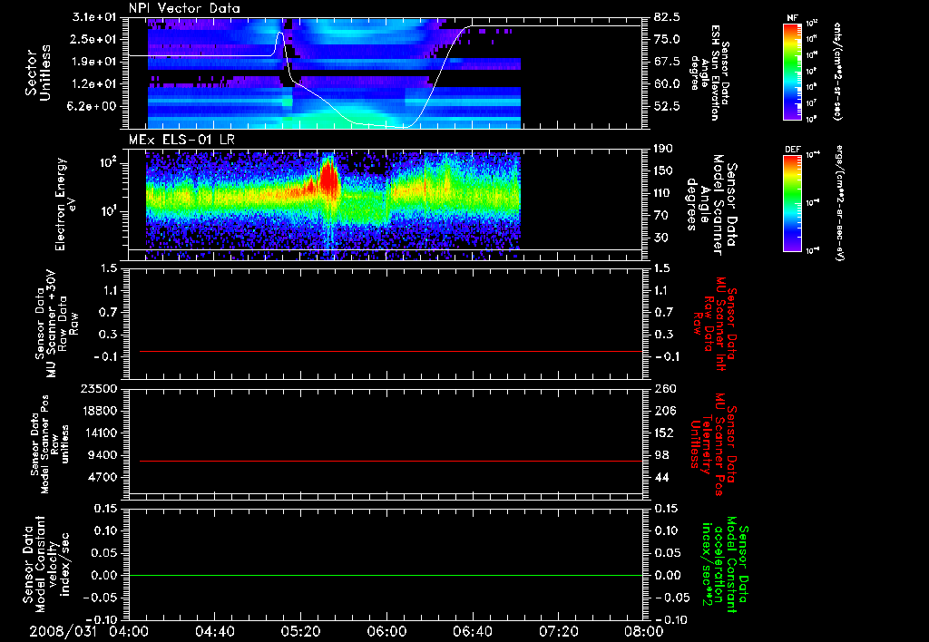Click the DEF color scale bar
The width and height of the screenshot is (929, 642).
793,203
